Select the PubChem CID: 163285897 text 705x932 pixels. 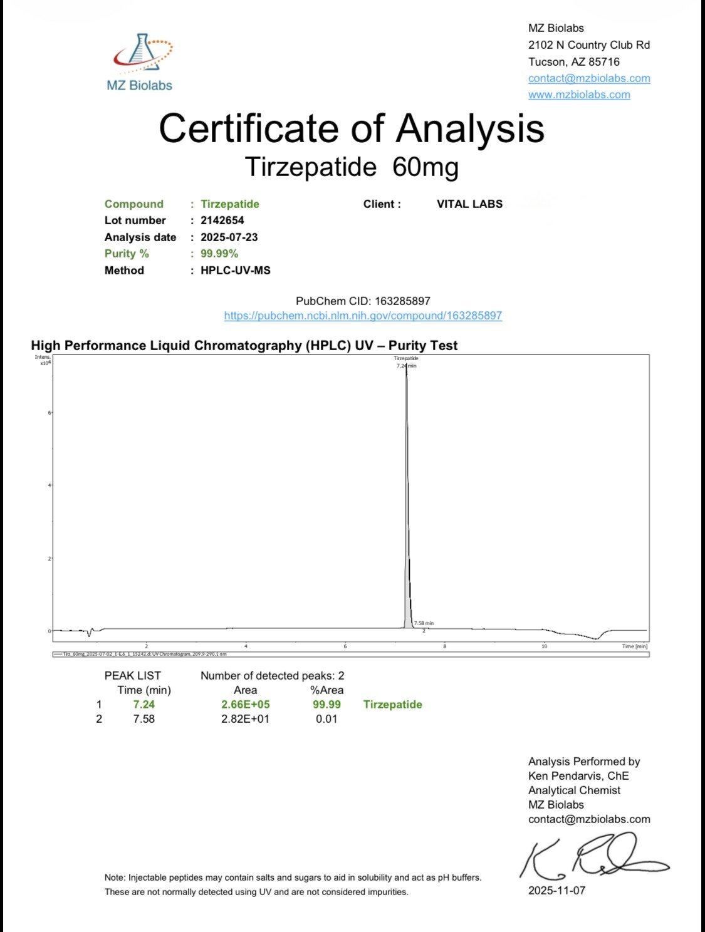tap(363, 301)
